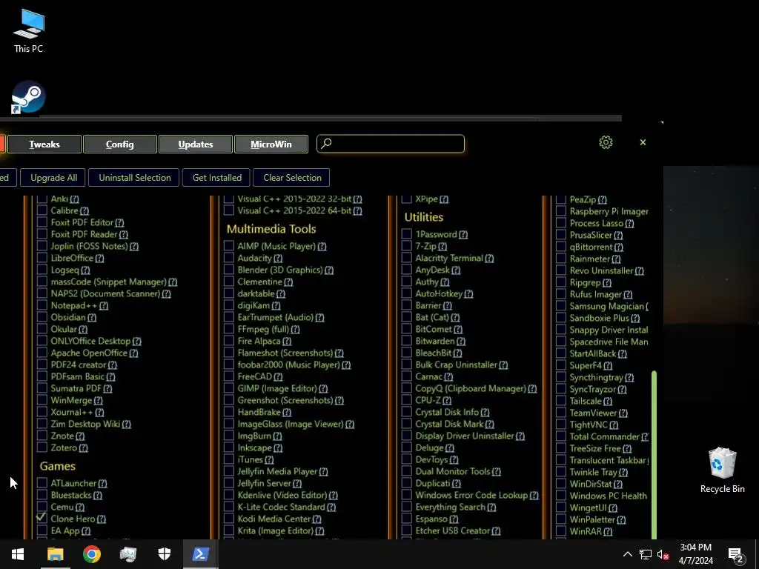Open the Config tab
The image size is (759, 569).
tap(120, 144)
